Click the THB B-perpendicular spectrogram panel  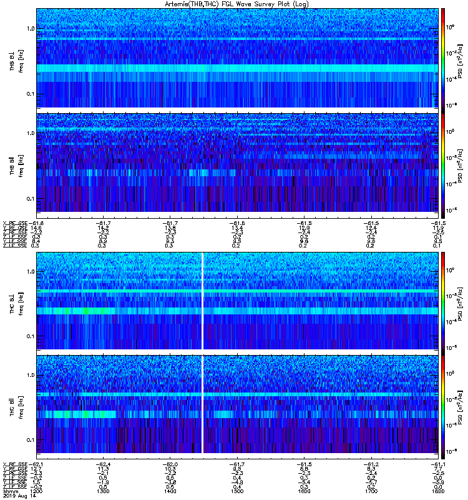click(237, 59)
